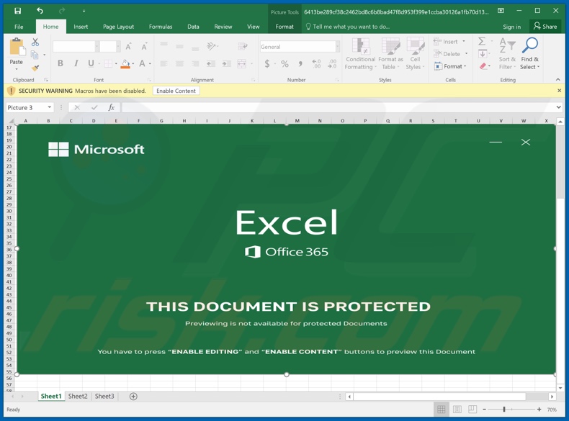Toggle Bold formatting
The width and height of the screenshot is (569, 421).
point(61,63)
